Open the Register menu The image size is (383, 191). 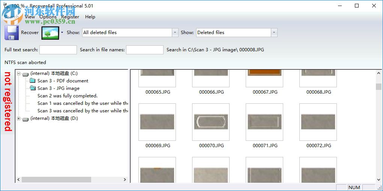click(70, 17)
